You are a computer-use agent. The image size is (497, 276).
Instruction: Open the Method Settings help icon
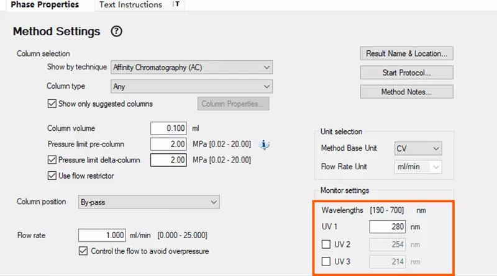116,31
